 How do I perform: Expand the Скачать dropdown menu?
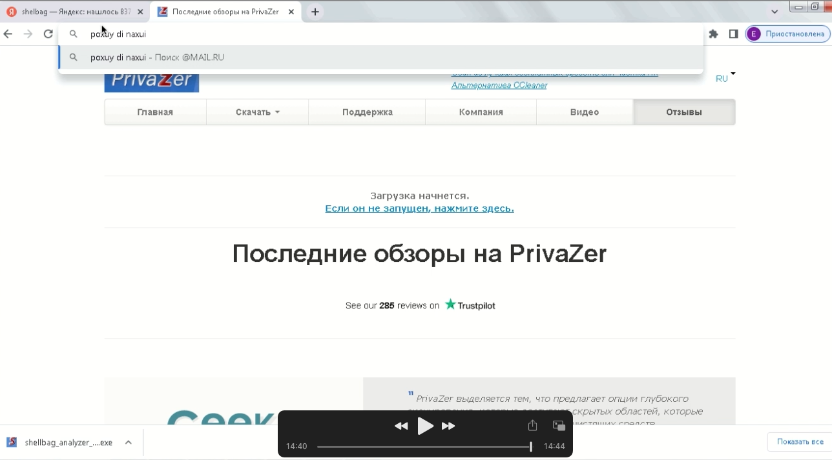click(x=257, y=112)
